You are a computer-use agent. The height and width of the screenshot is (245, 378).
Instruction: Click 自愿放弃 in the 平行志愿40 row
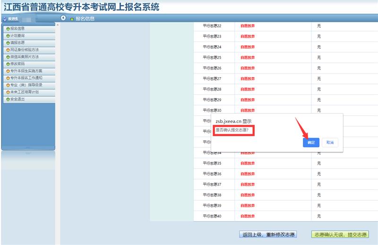[x=248, y=216]
